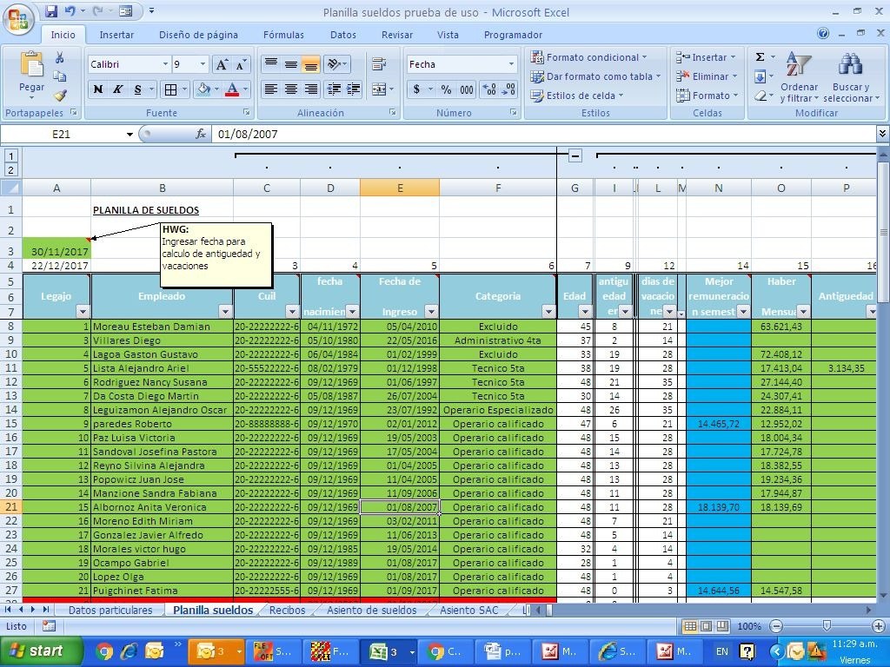This screenshot has height=667, width=890.
Task: Toggle bold N formatting
Action: [x=97, y=89]
